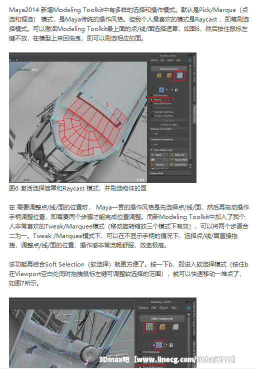This screenshot has height=369, width=255.
Task: Click scrollbar up arrow in figure 6 toolkit
Action: pyautogui.click(x=190, y=66)
